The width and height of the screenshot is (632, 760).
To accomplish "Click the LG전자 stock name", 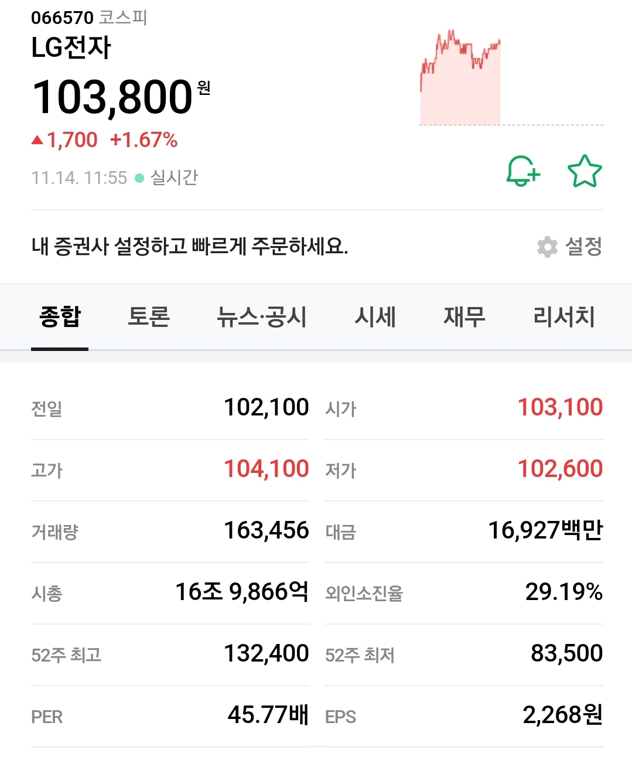I will (x=71, y=48).
